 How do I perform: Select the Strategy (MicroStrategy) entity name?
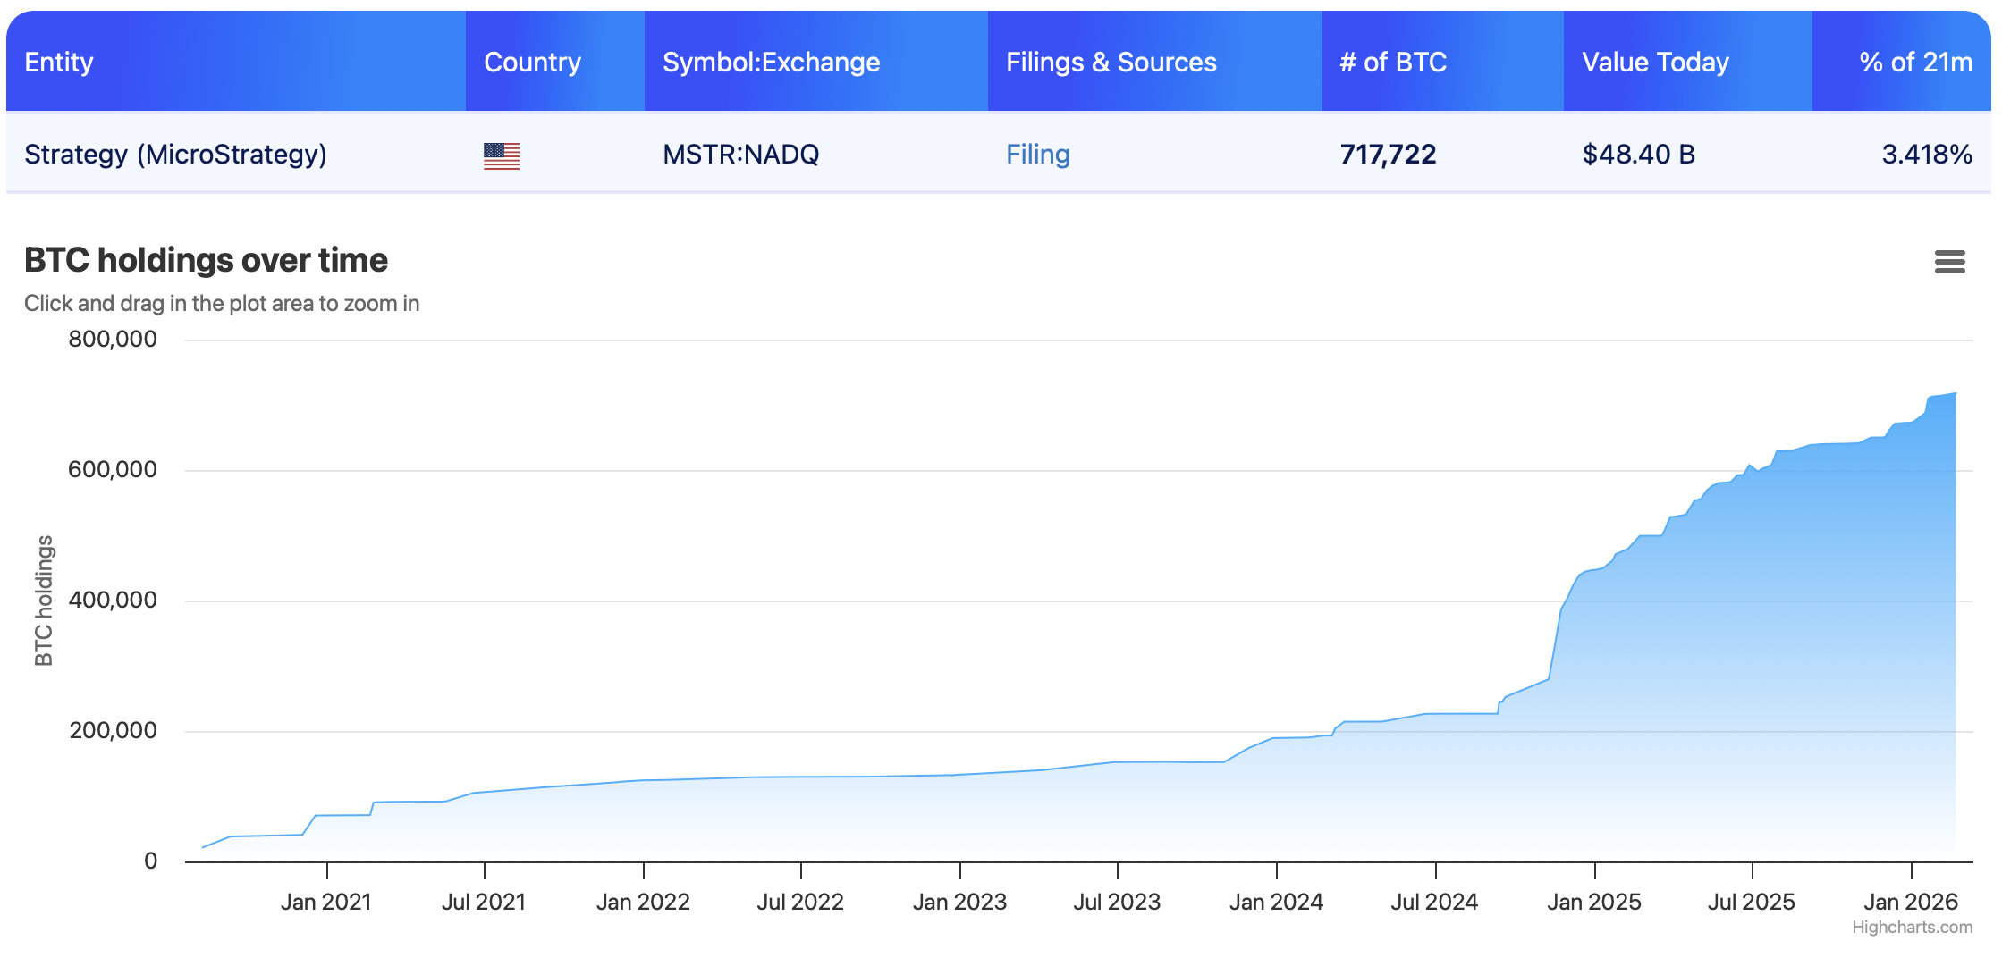(175, 154)
